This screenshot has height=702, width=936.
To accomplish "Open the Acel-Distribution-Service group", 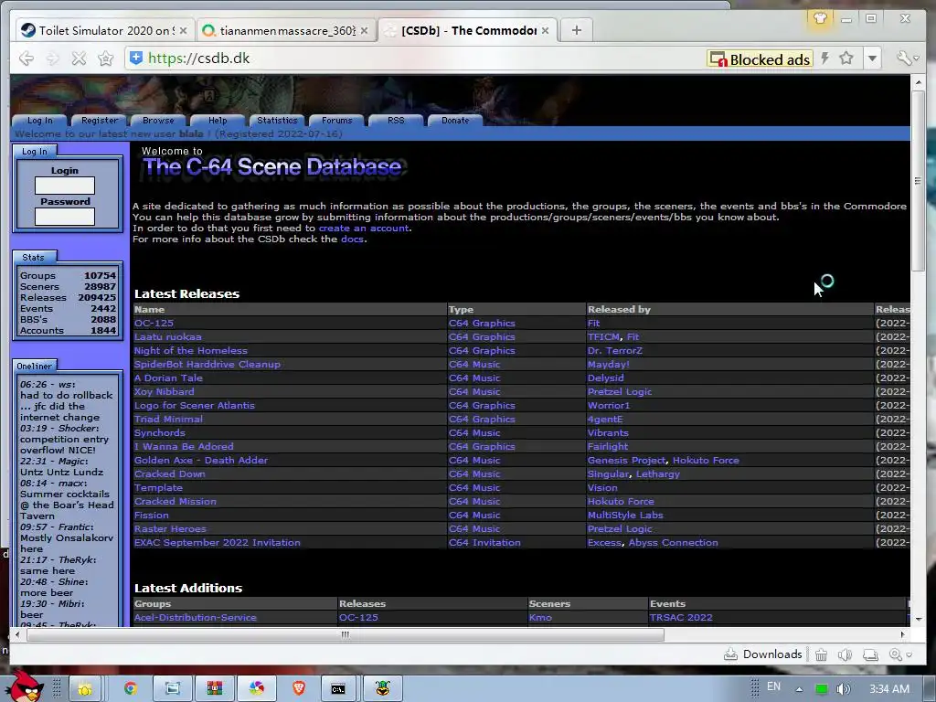I will click(196, 618).
